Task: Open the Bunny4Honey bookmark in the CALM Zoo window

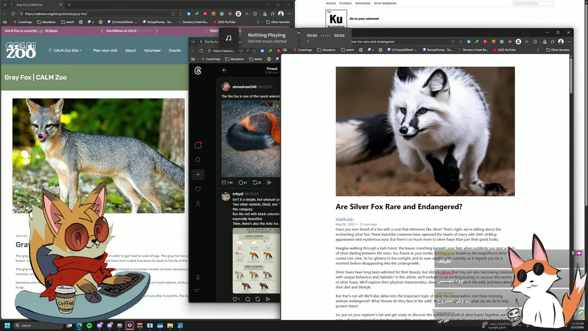Action: pyautogui.click(x=157, y=22)
